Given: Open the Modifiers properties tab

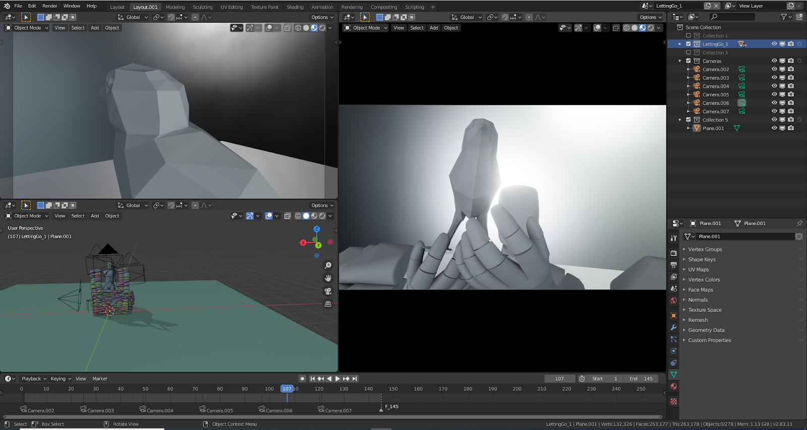Looking at the screenshot, I should click(x=673, y=328).
